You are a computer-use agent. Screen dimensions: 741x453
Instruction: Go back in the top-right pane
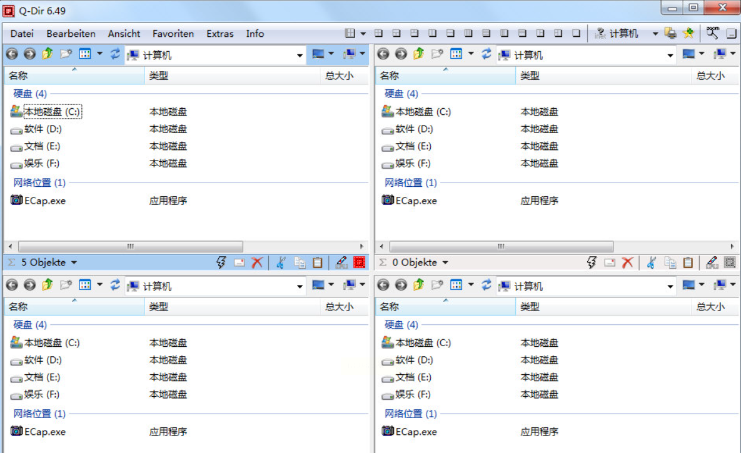point(383,54)
